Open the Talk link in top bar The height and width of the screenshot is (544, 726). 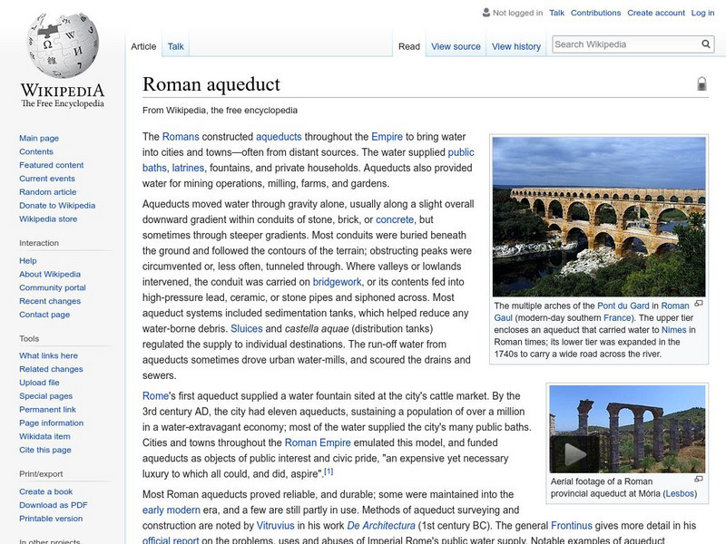pos(556,13)
